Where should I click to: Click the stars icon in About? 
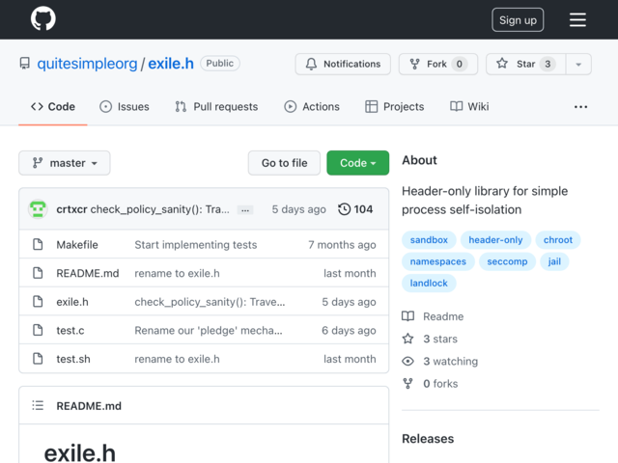[407, 339]
